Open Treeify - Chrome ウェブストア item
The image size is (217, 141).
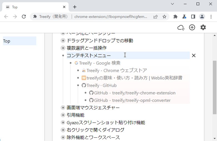tap(117, 70)
